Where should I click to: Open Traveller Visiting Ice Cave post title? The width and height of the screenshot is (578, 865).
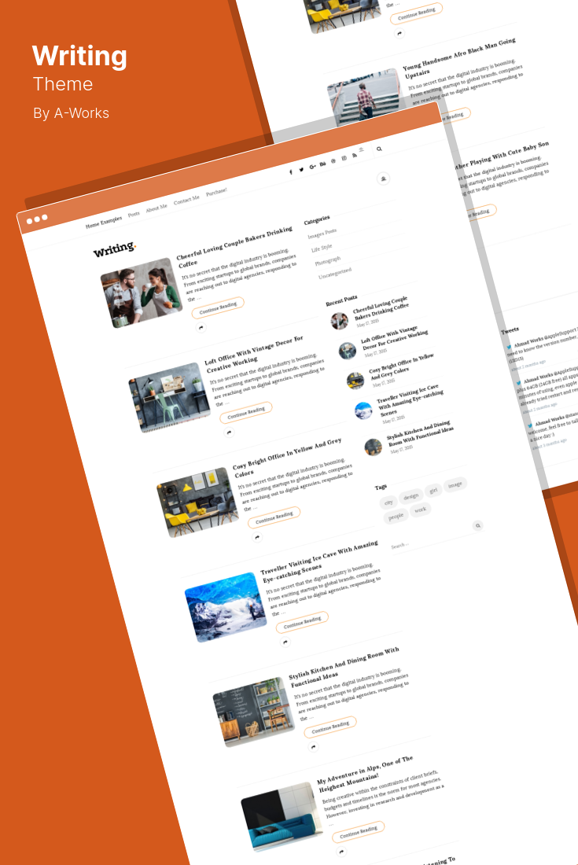[320, 561]
